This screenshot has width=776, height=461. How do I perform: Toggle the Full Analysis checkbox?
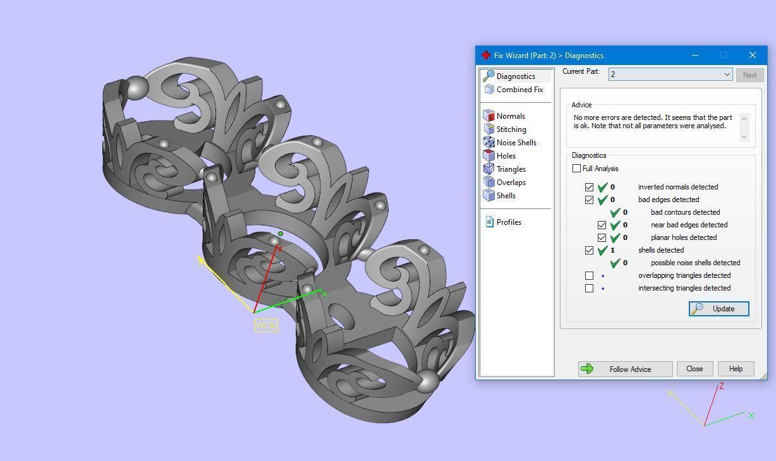click(x=576, y=169)
